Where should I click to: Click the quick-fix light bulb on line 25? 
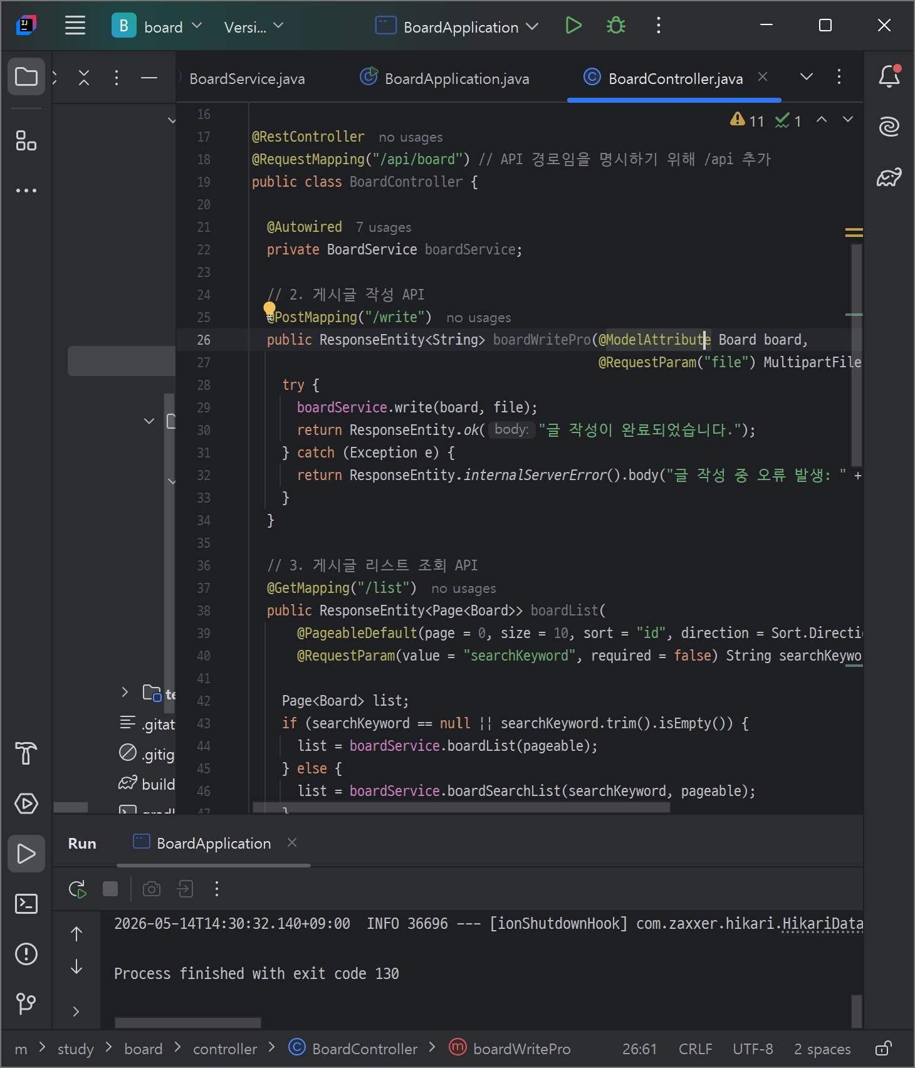(x=269, y=308)
